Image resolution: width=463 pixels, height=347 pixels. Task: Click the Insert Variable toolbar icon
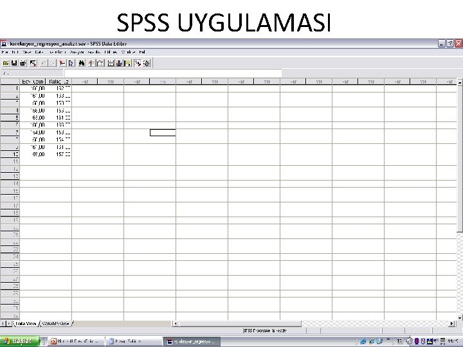tap(100, 63)
